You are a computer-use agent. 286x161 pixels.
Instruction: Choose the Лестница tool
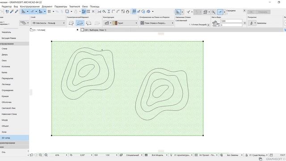[x=6, y=85]
